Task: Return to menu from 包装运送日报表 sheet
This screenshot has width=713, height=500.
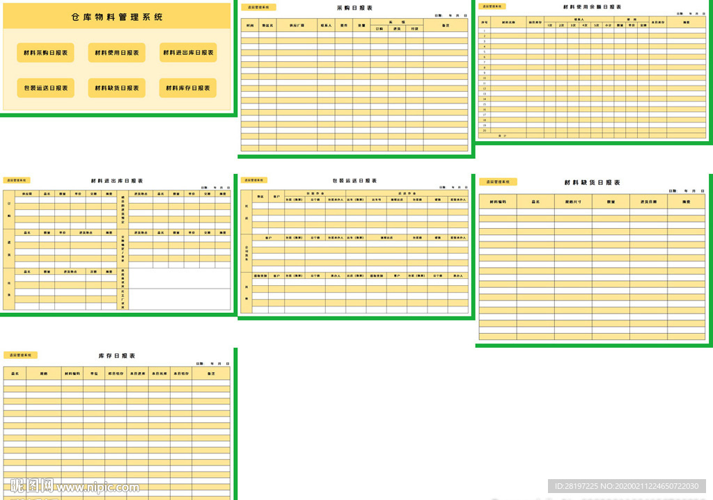Action: pyautogui.click(x=253, y=180)
